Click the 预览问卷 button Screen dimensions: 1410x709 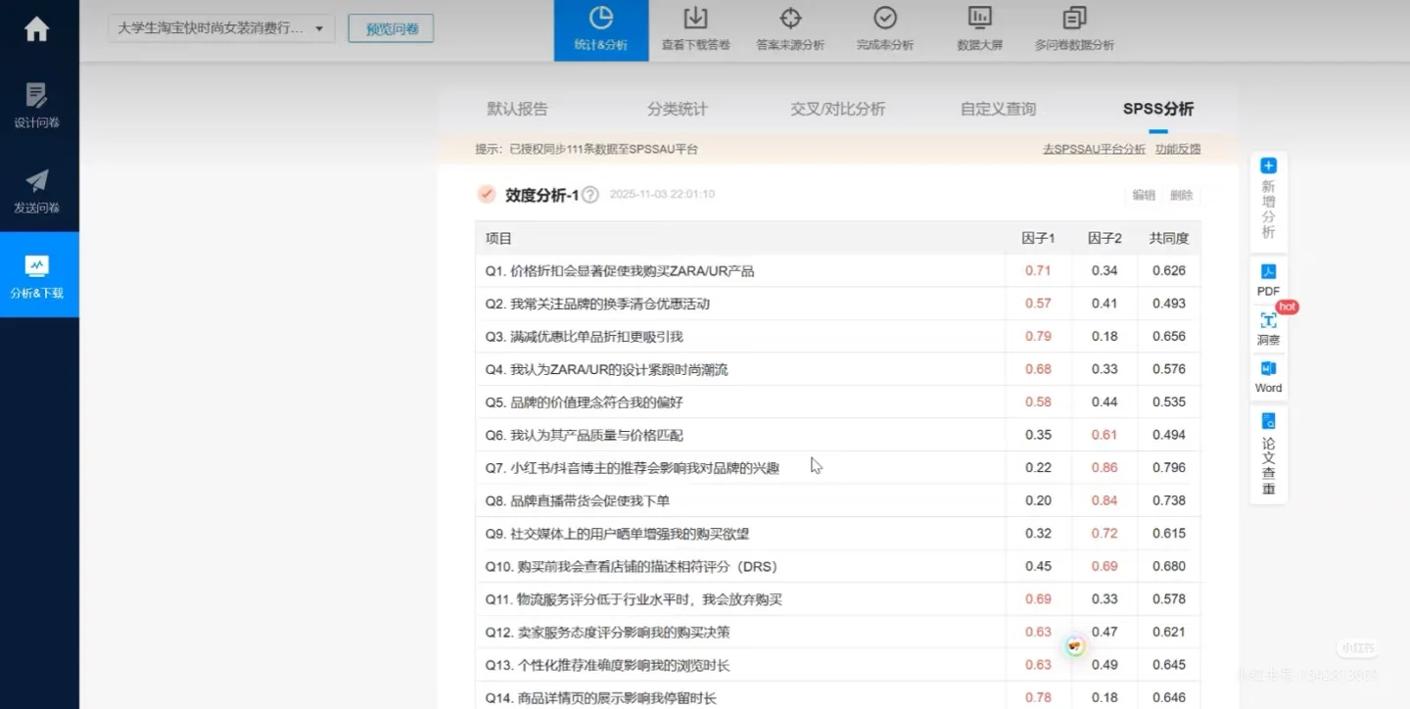coord(391,28)
